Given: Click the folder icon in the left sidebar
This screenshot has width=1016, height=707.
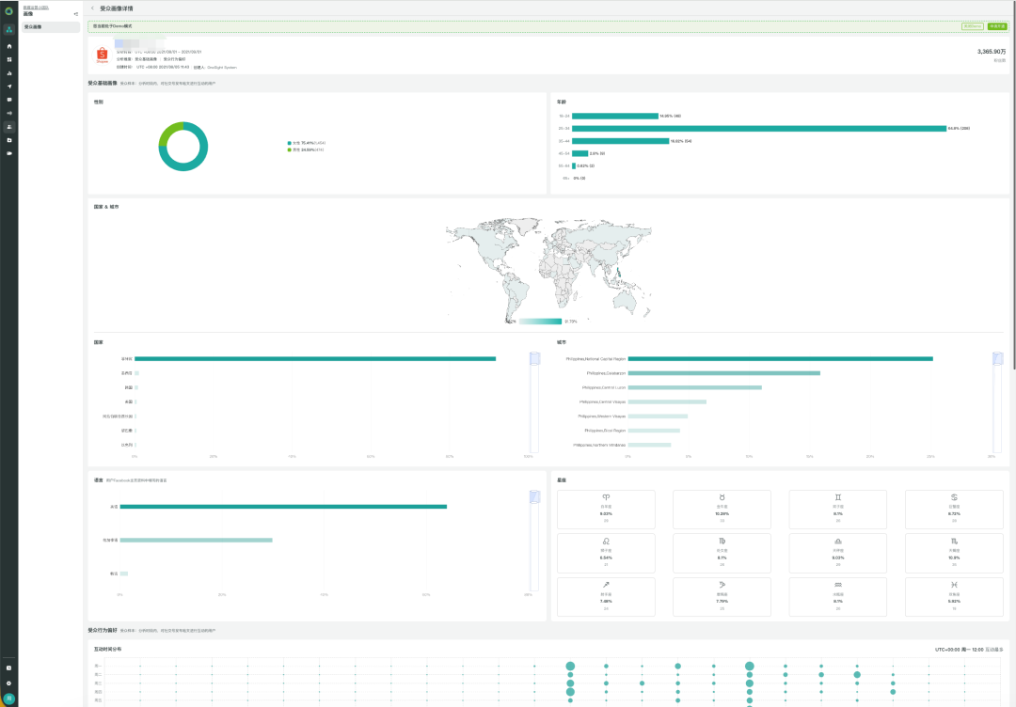Looking at the screenshot, I should [9, 140].
